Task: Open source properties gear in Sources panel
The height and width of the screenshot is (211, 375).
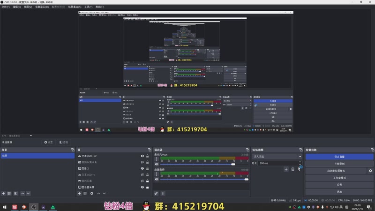Action: pos(92,193)
